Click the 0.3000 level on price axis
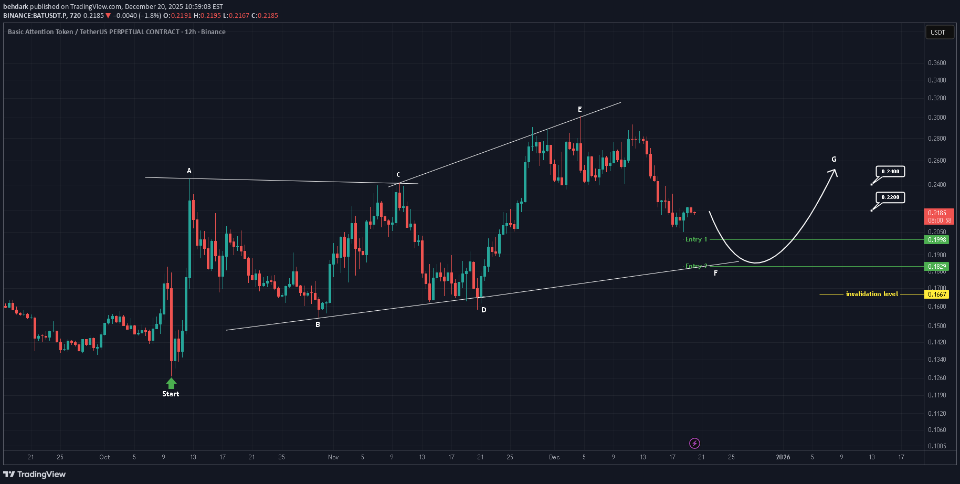 (x=937, y=118)
